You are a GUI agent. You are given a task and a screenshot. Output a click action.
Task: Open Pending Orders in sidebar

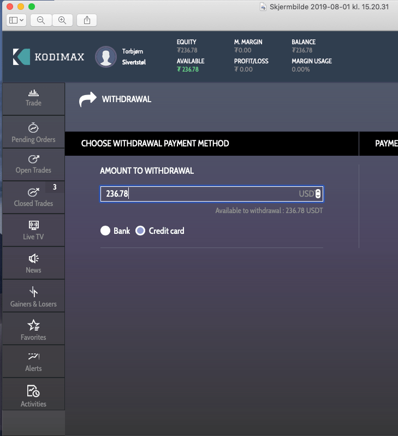click(x=33, y=132)
